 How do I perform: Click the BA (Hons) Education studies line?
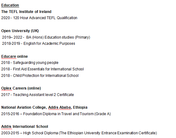tap(46, 37)
